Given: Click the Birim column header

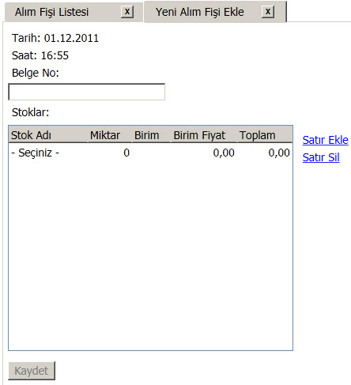Looking at the screenshot, I should [x=152, y=135].
